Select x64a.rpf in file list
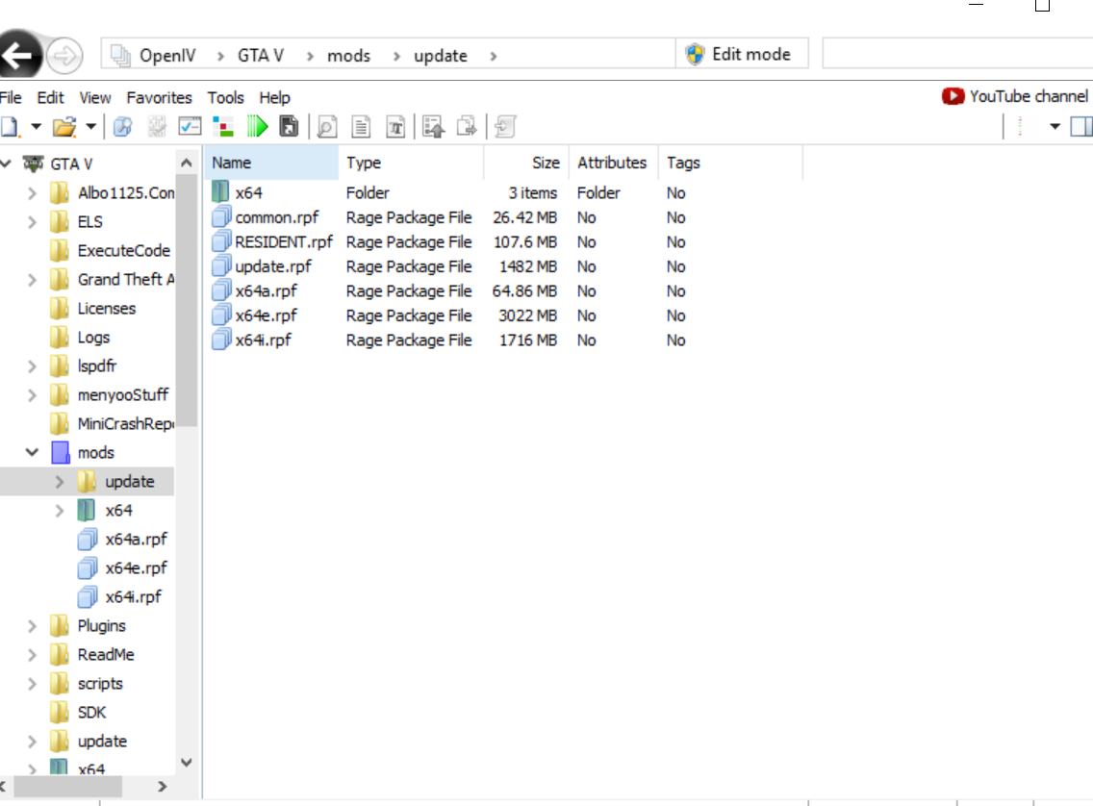This screenshot has height=806, width=1093. click(x=266, y=290)
